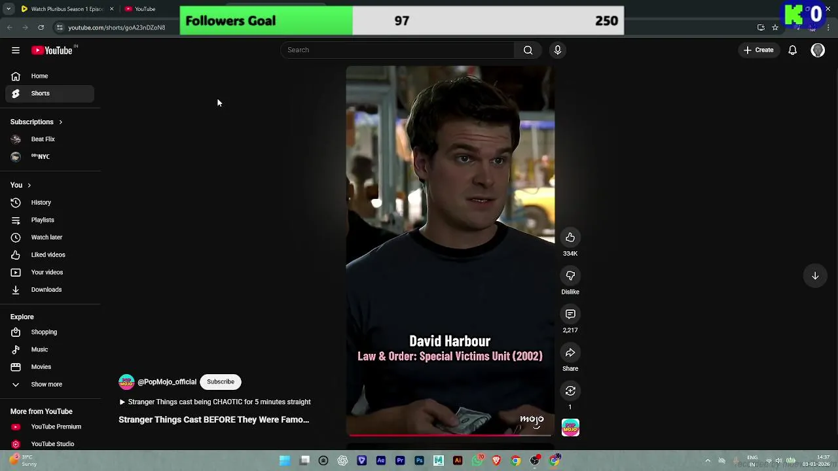838x471 pixels.
Task: Share this short
Action: [x=570, y=353]
